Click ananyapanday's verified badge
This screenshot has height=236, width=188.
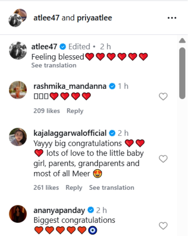(x=91, y=210)
